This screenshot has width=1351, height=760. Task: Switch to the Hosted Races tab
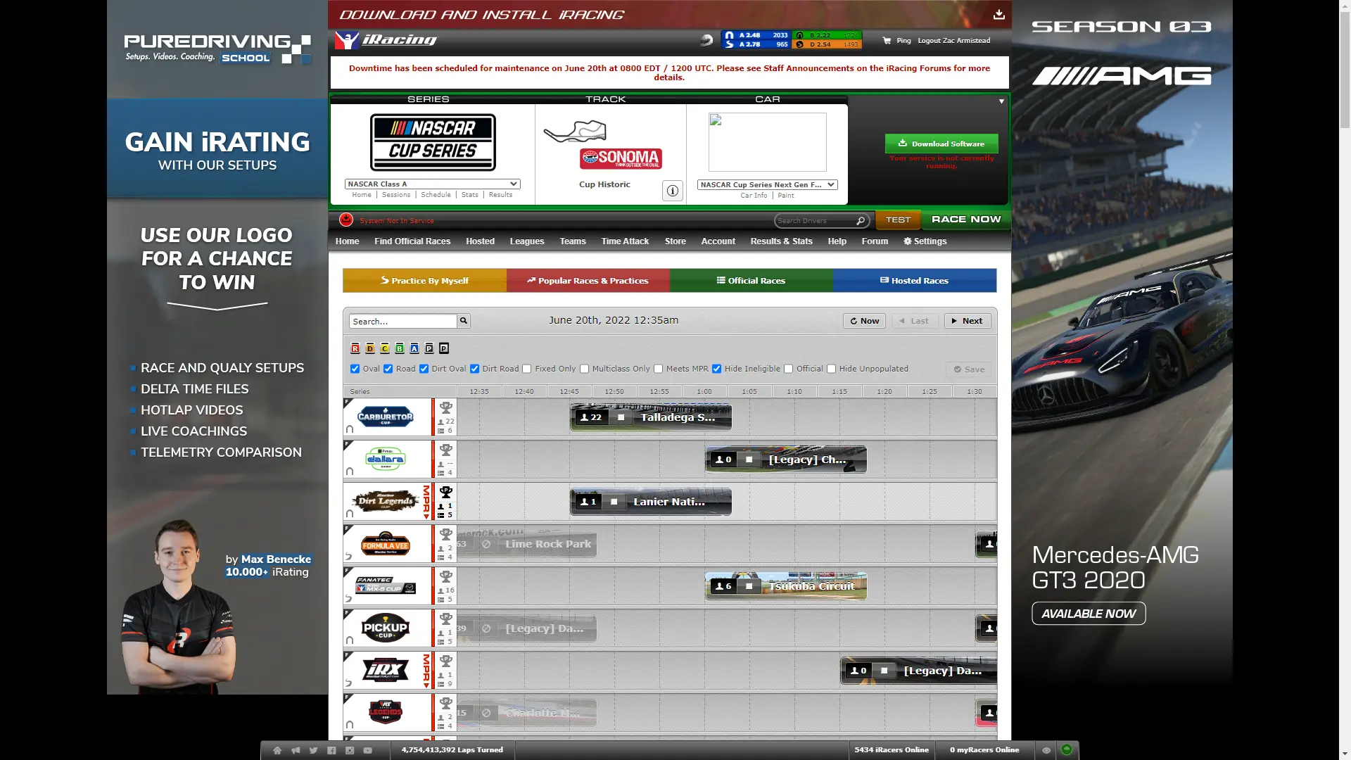click(x=915, y=280)
